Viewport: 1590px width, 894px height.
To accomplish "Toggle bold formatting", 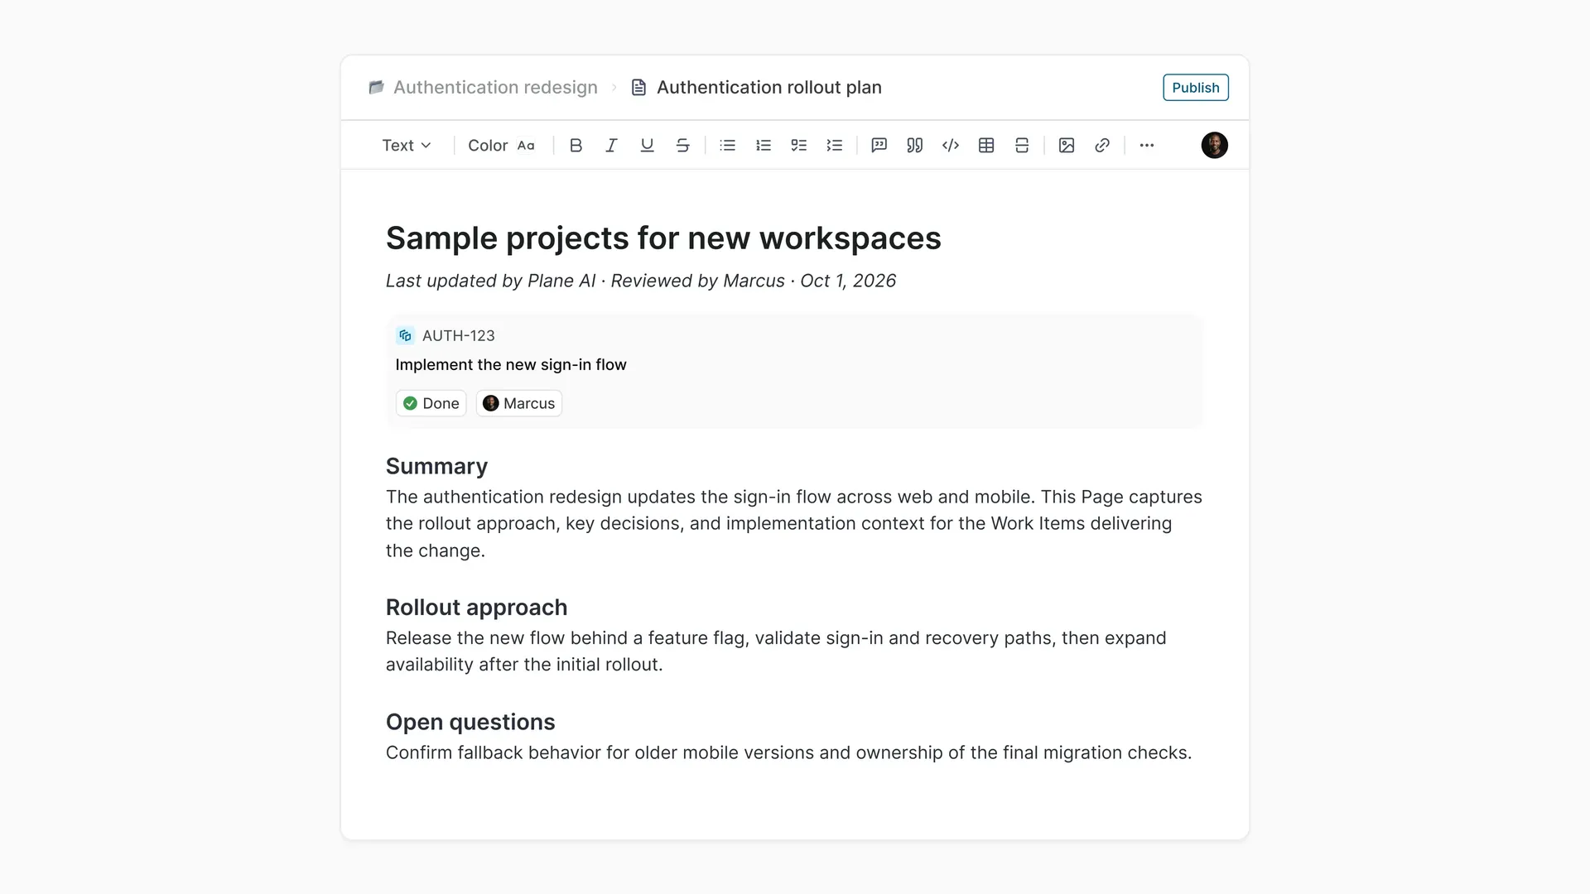I will click(x=576, y=146).
